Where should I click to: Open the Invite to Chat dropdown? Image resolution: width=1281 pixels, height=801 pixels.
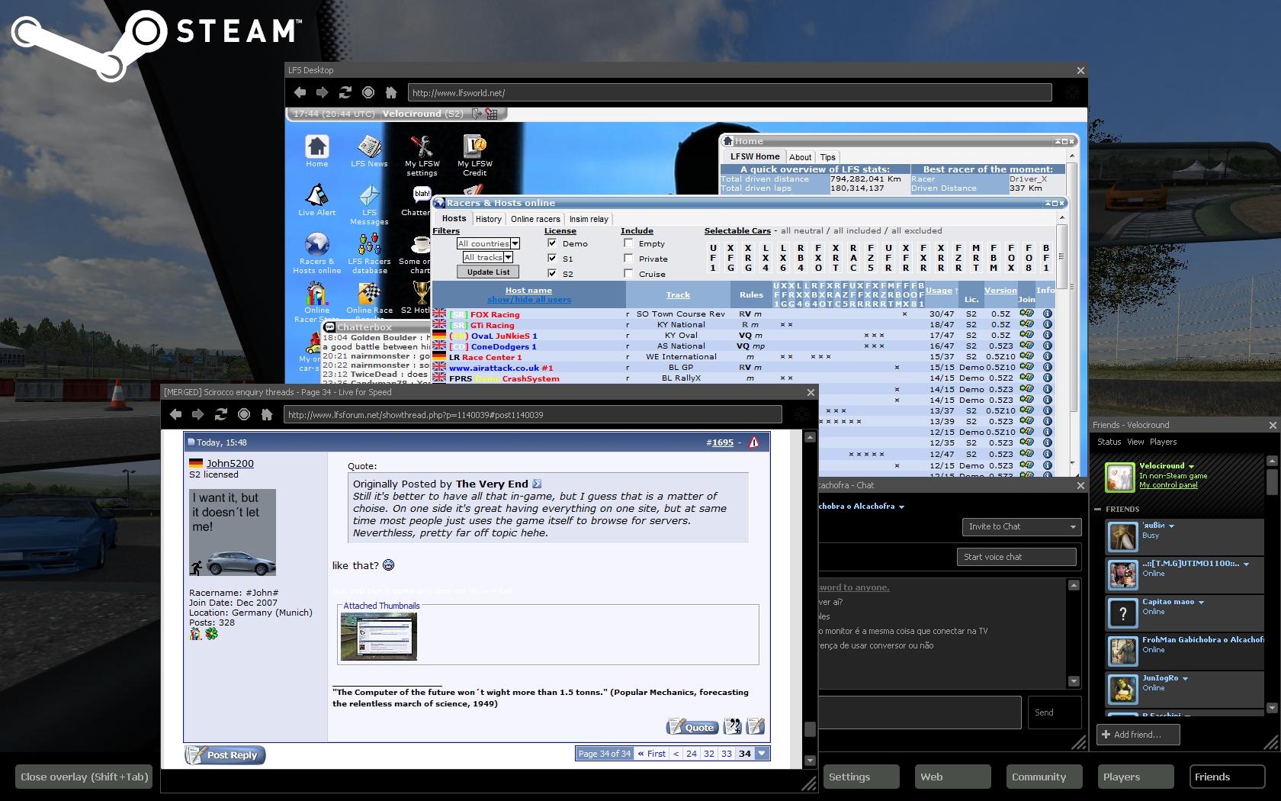coord(1022,526)
